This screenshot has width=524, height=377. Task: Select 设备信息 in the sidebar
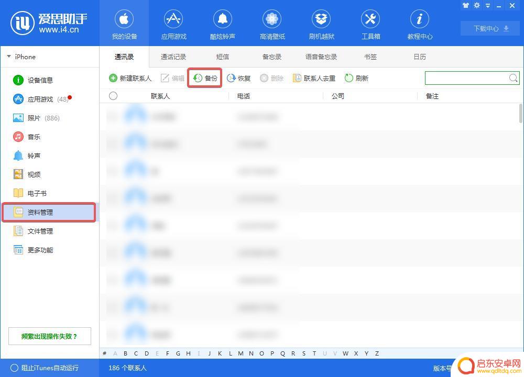click(33, 80)
